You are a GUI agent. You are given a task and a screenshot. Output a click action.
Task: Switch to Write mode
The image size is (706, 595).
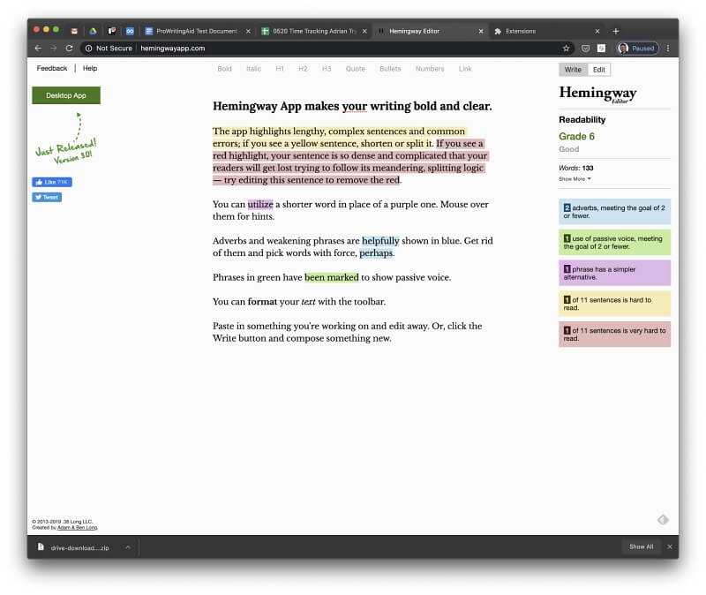pos(573,70)
